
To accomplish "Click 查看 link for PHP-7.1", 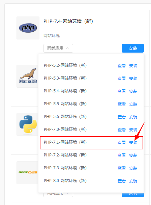I will tap(122, 142).
